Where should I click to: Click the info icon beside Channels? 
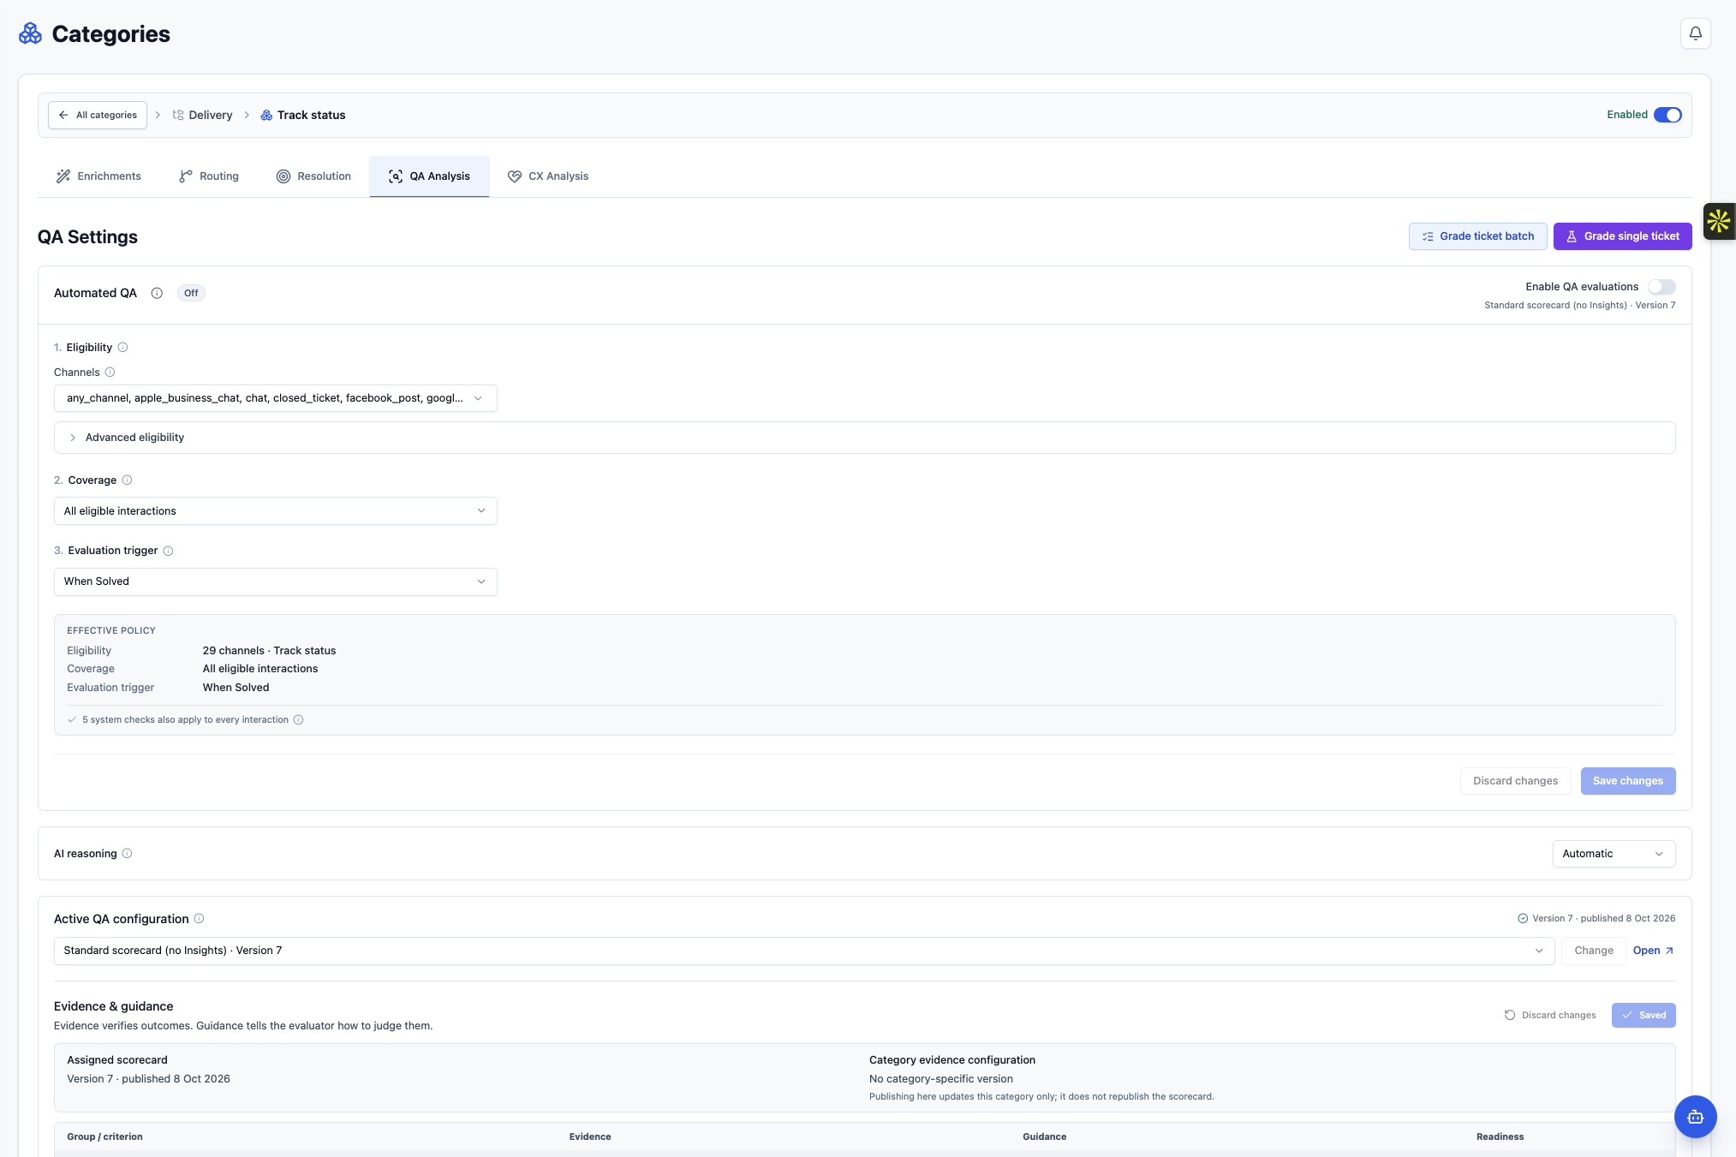pyautogui.click(x=110, y=373)
